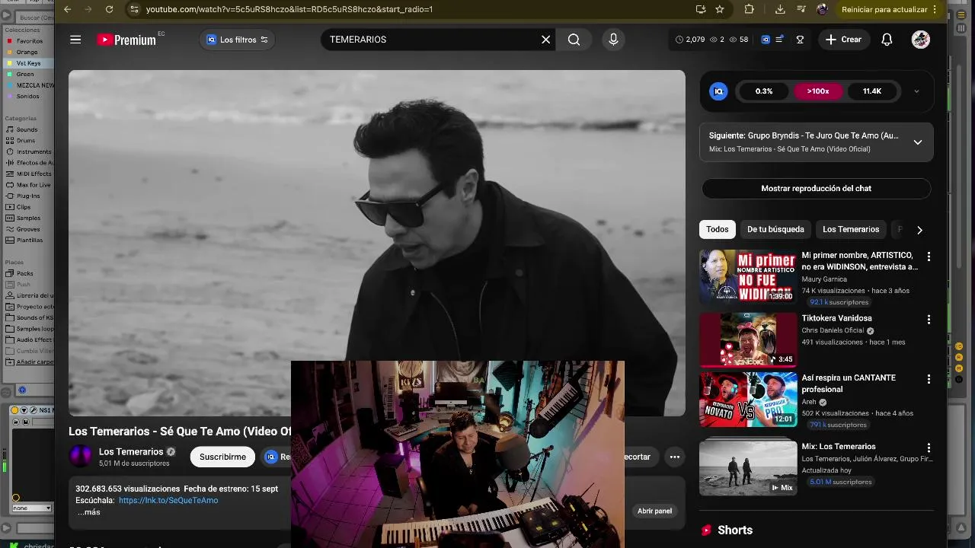Viewport: 975px width, 548px height.
Task: Open Mix: Los Temerarios thumbnail
Action: tap(748, 468)
